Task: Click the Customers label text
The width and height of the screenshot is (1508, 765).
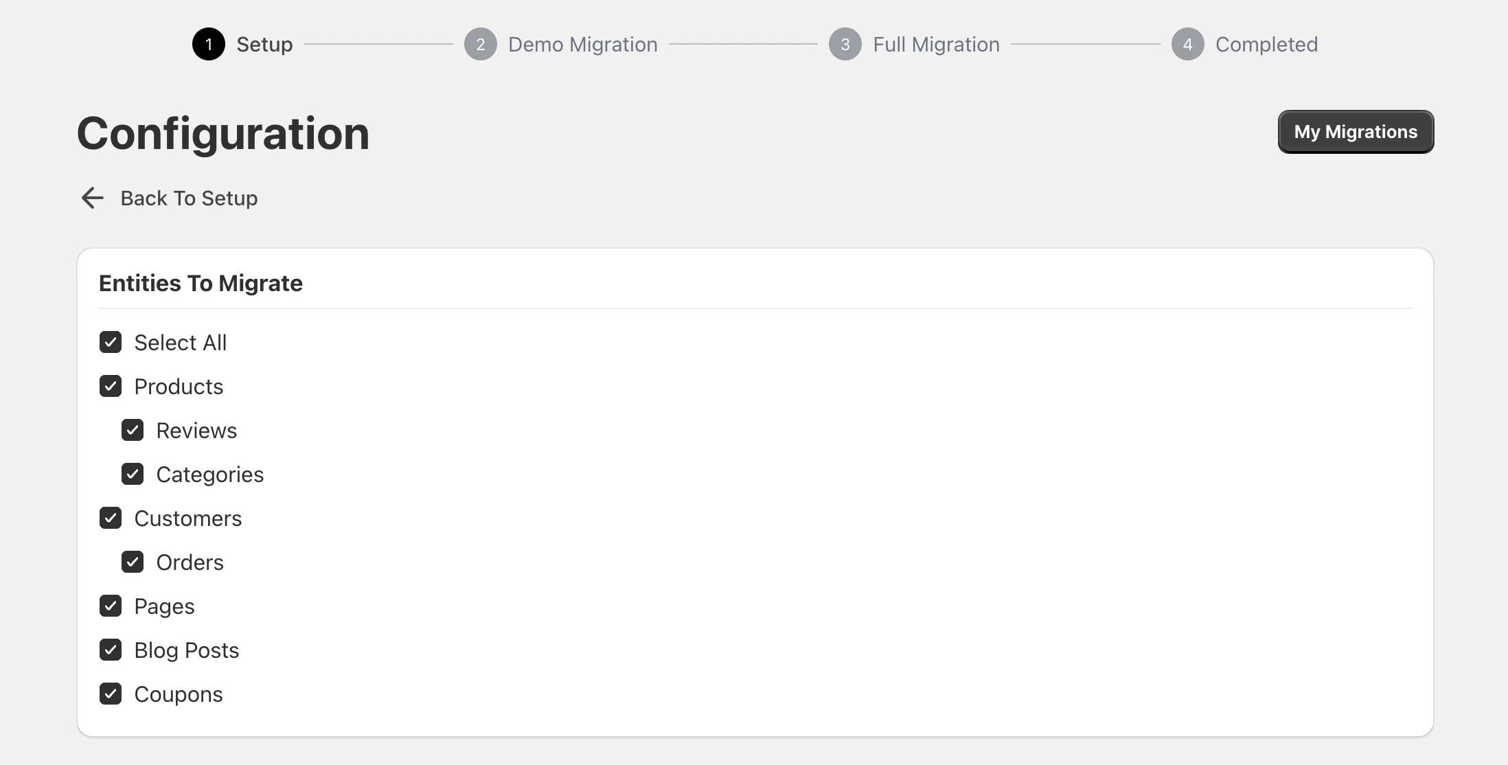Action: (188, 518)
